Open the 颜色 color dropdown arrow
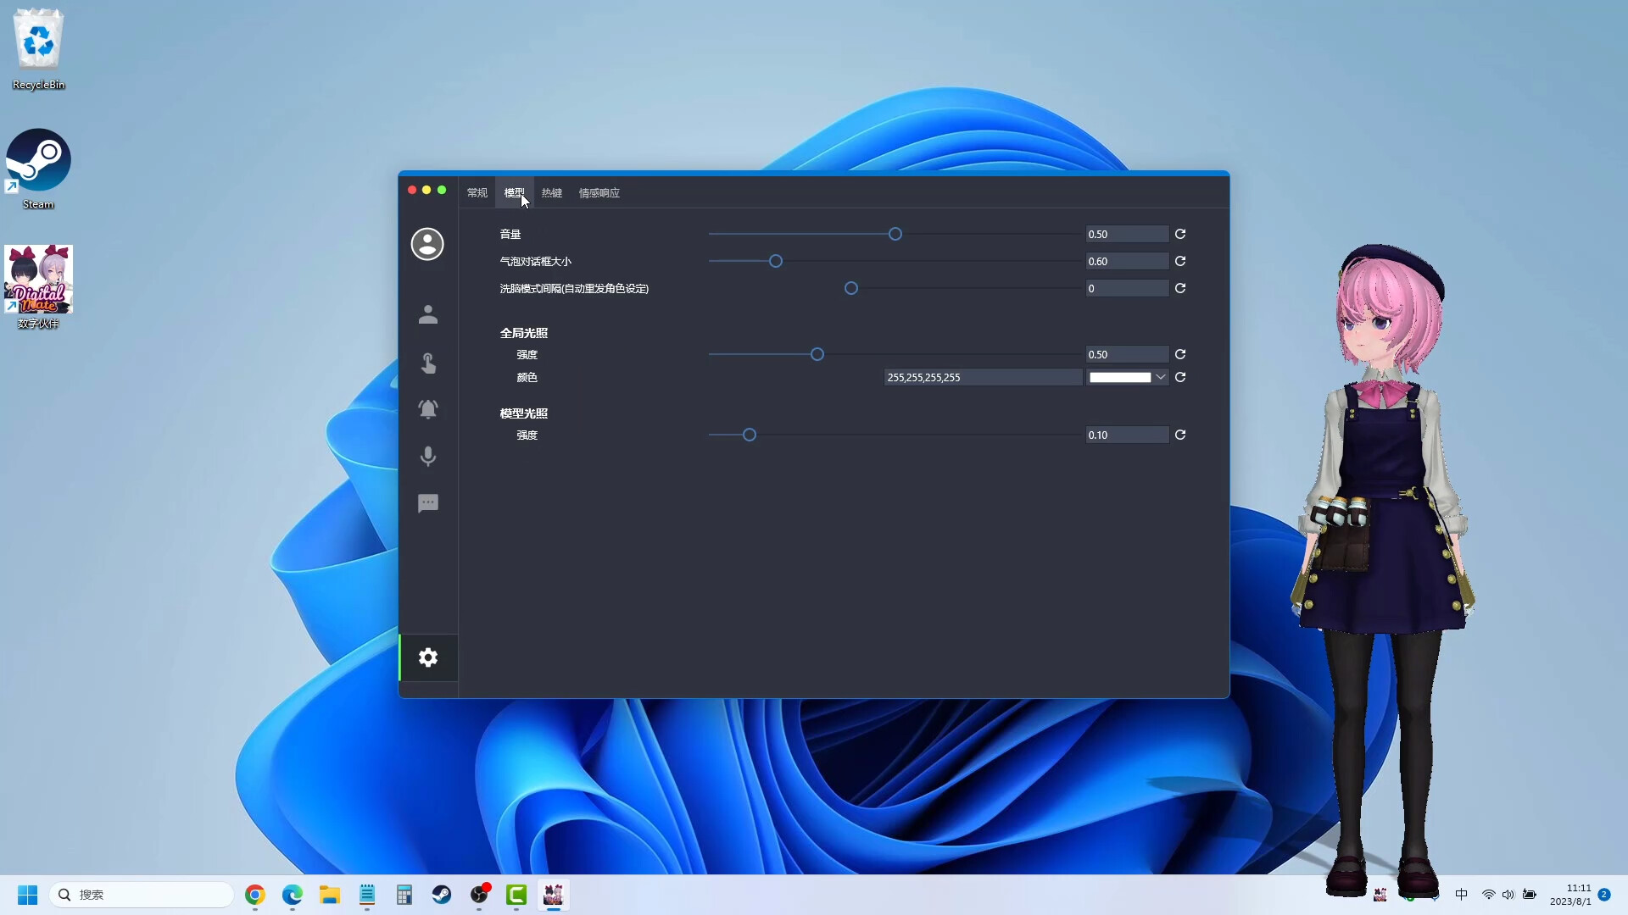The width and height of the screenshot is (1628, 915). [1161, 377]
